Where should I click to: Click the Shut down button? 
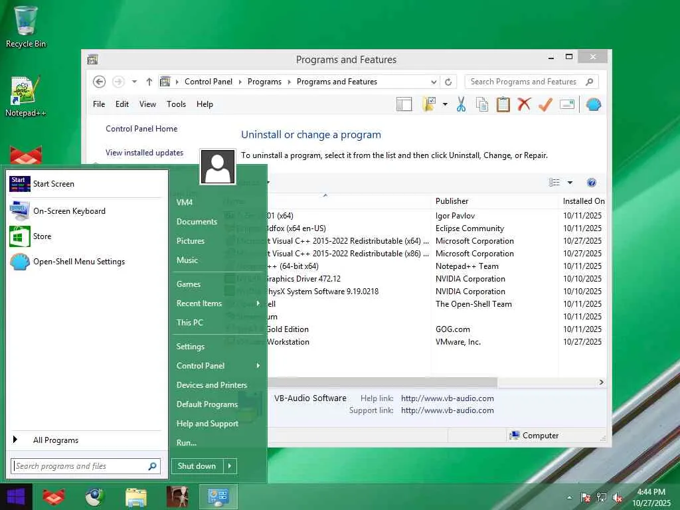coord(197,466)
